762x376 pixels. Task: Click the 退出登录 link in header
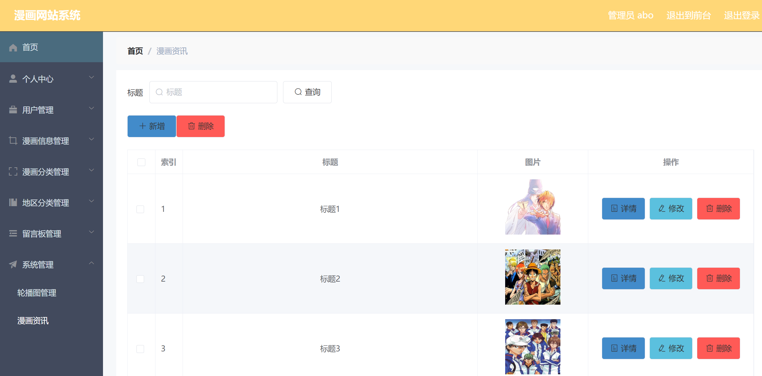point(741,15)
